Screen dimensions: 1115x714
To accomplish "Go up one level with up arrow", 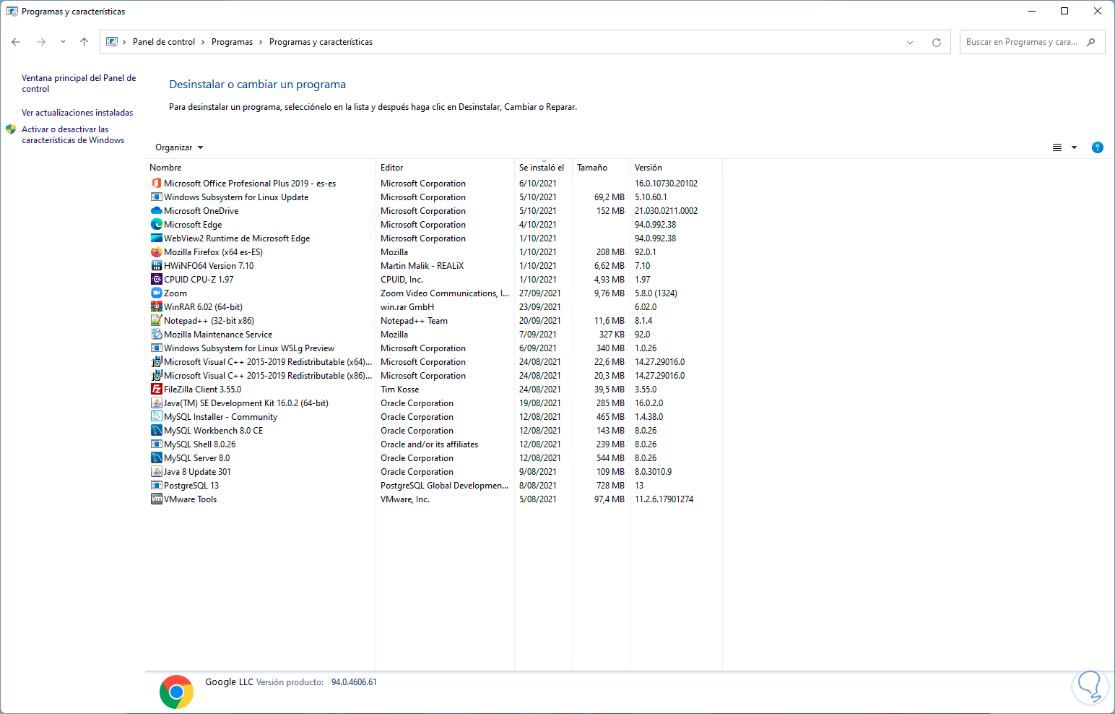I will pyautogui.click(x=84, y=42).
